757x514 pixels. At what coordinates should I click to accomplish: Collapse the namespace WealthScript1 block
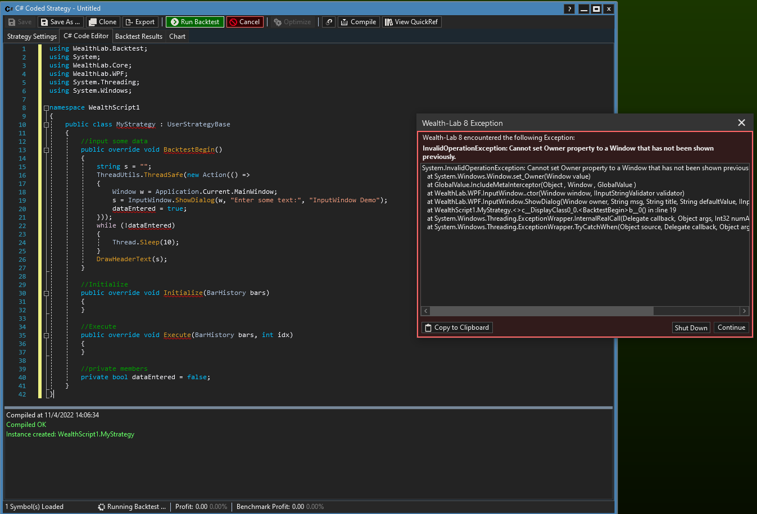tap(46, 108)
